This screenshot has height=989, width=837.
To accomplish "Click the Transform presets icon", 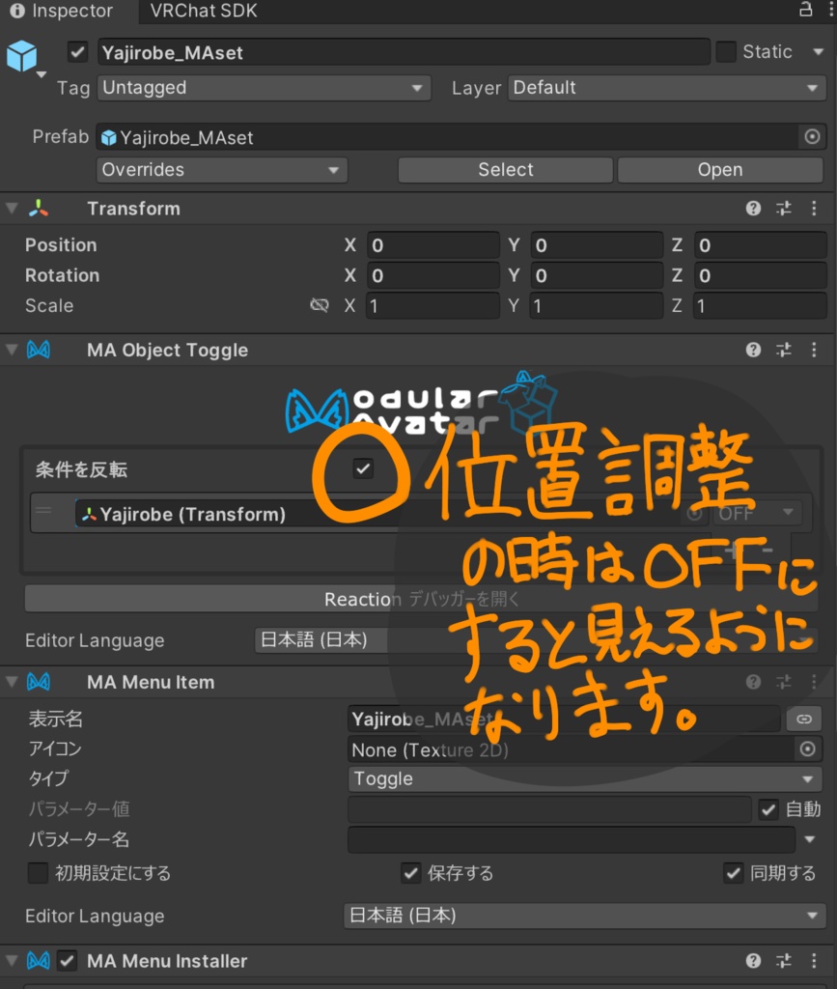I will point(784,208).
